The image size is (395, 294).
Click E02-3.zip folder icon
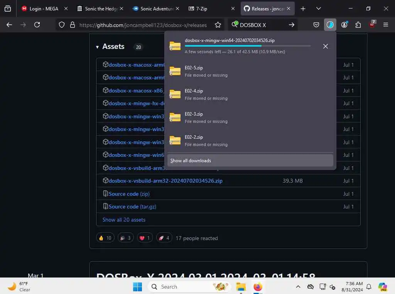pos(175,117)
